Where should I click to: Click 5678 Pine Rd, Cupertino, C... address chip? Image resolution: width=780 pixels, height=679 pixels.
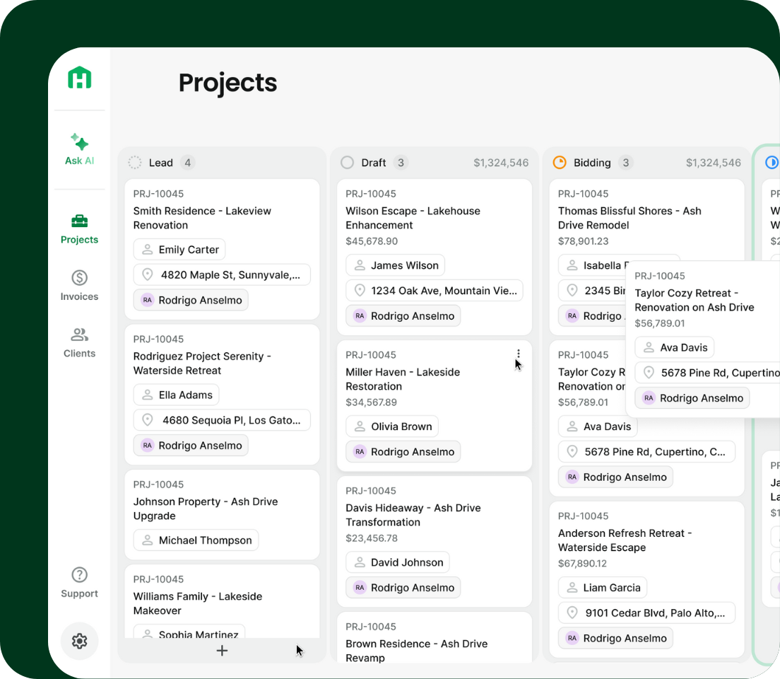point(646,451)
